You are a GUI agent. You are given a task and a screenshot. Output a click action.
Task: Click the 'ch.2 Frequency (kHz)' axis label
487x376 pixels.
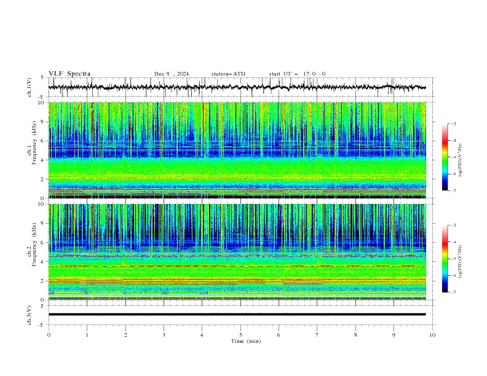(x=32, y=245)
